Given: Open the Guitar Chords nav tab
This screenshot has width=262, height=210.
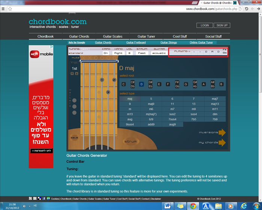Looking at the screenshot, I should pos(79,36).
